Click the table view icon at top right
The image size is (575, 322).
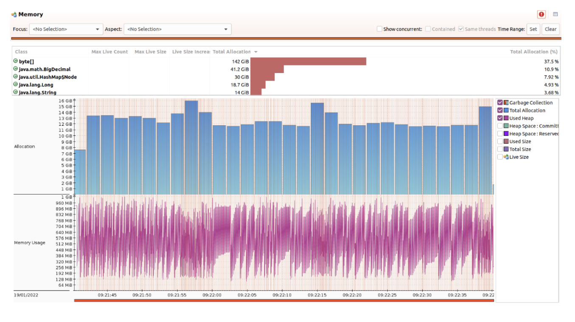coord(555,14)
